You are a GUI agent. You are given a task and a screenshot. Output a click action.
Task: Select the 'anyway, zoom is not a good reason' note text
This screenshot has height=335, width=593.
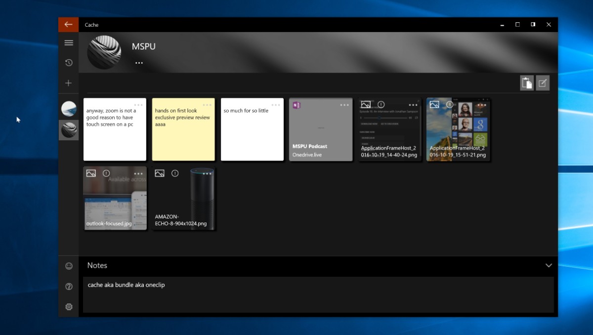[x=111, y=118]
